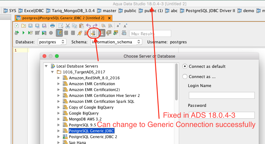Click the pivot results toolbar icon
265x144 pixels.
(x=109, y=33)
